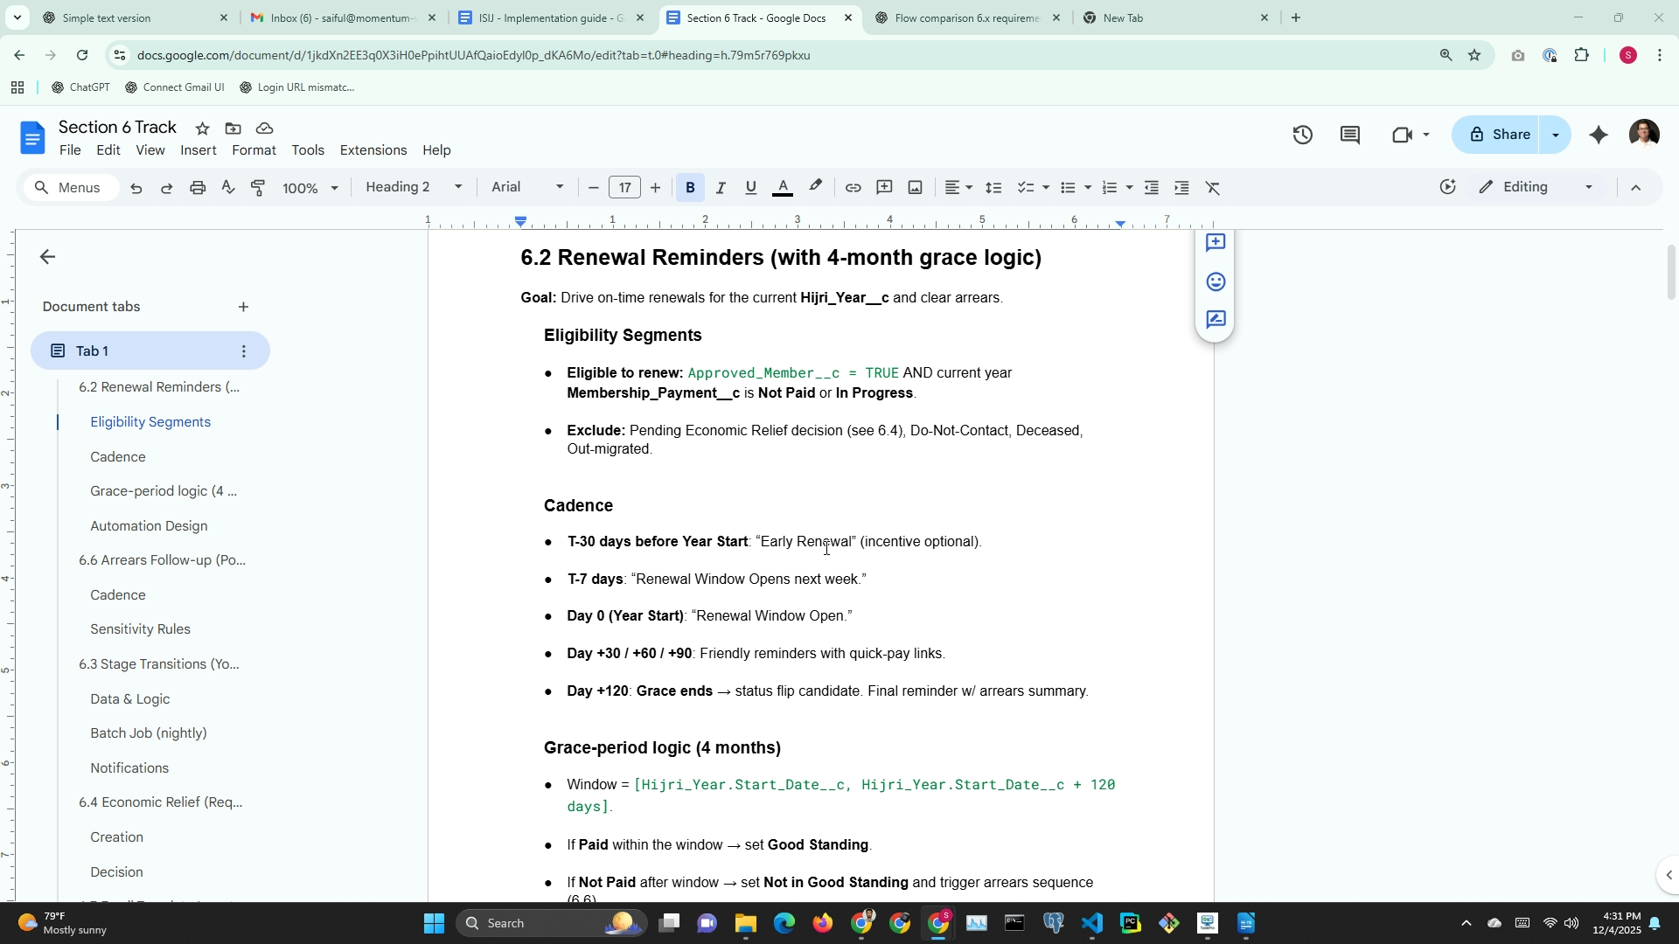The image size is (1679, 944).
Task: Insert image using the toolbar icon
Action: [915, 188]
